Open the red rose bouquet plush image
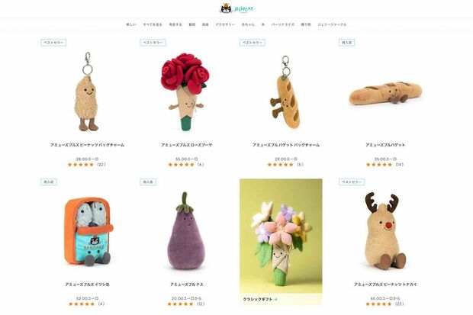The image size is (473, 315). pyautogui.click(x=186, y=92)
